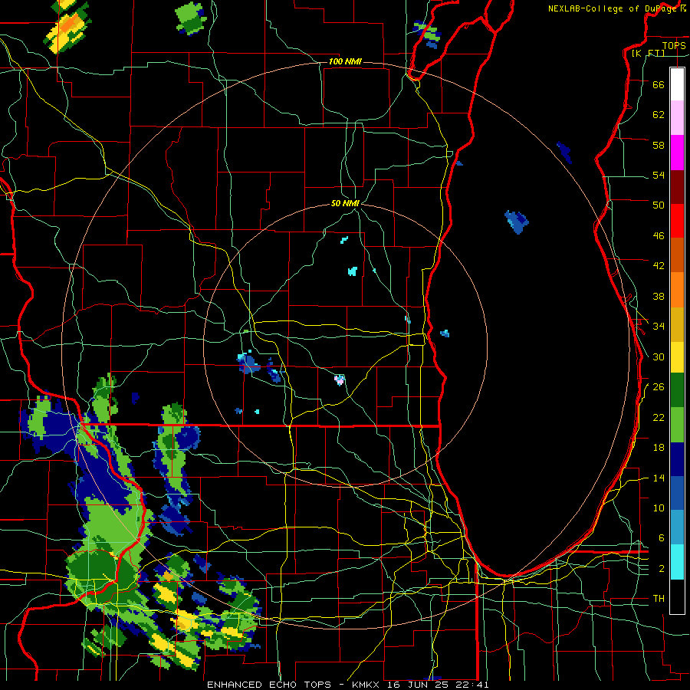Pick the white swatch in the legend
This screenshot has width=690, height=690.
click(677, 84)
